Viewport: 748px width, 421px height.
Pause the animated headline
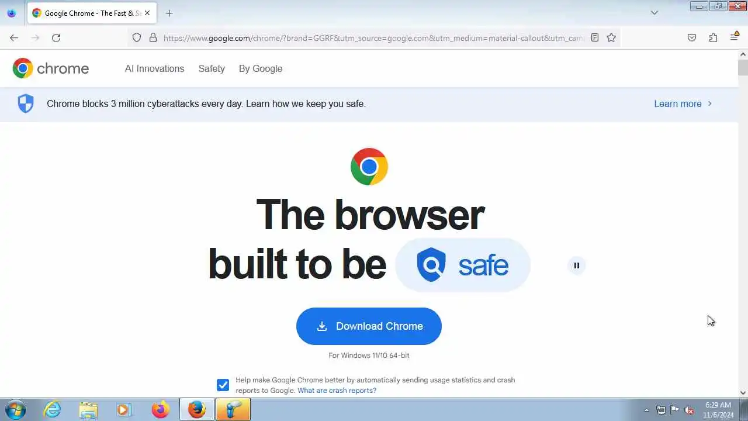coord(576,265)
